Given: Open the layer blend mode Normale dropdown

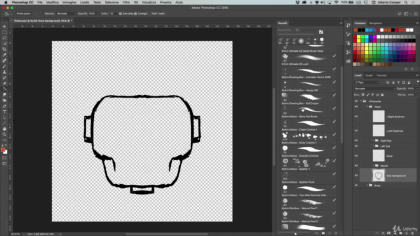Looking at the screenshot, I should [x=374, y=88].
